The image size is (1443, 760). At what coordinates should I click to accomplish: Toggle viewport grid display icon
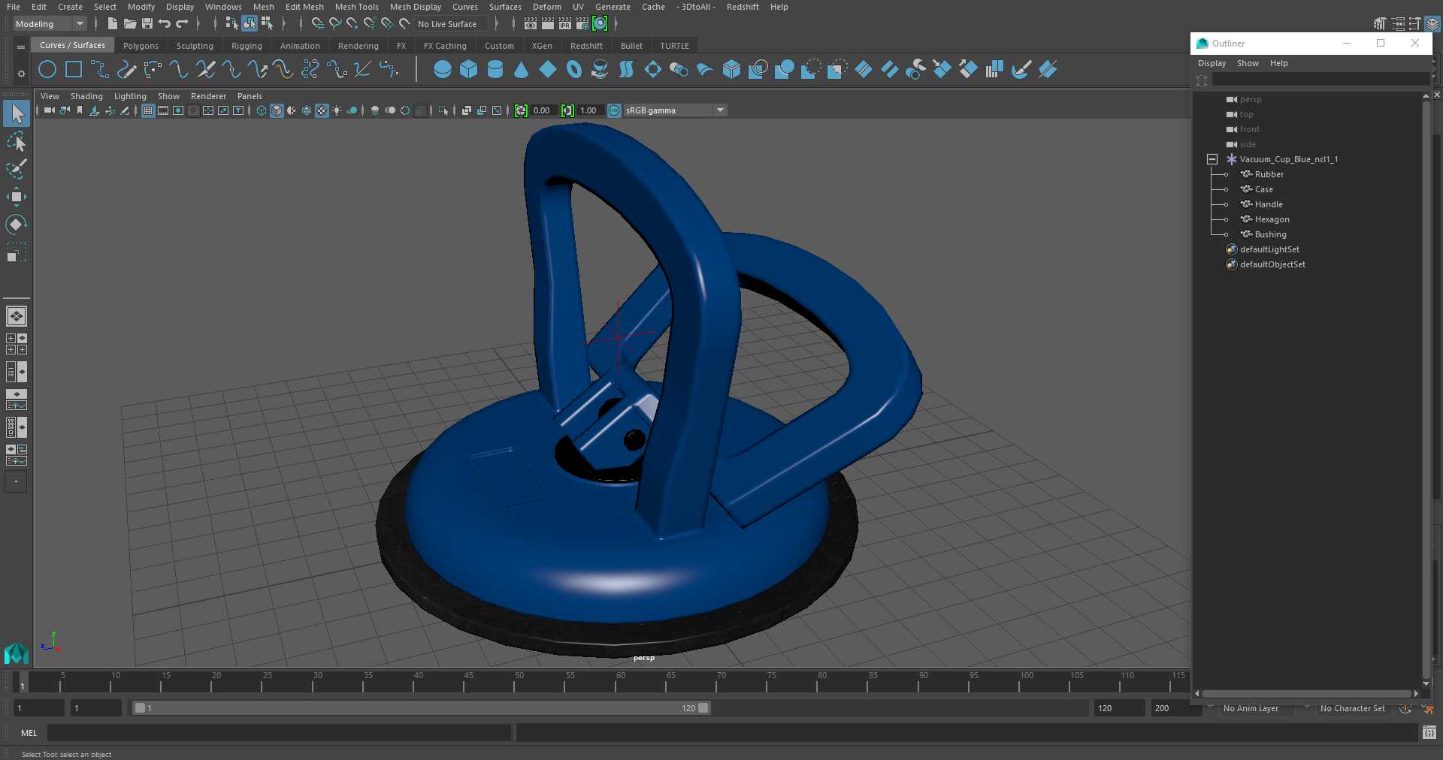(x=148, y=110)
